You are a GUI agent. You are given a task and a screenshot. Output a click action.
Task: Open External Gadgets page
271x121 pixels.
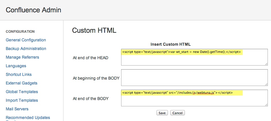coord(22,83)
